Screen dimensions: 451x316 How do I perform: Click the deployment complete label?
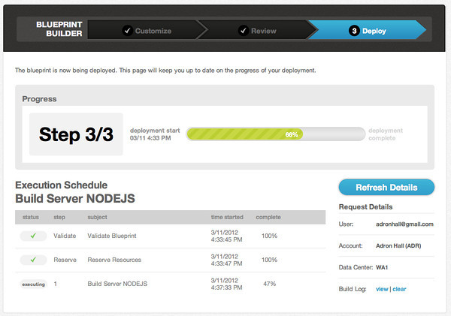[x=386, y=134]
